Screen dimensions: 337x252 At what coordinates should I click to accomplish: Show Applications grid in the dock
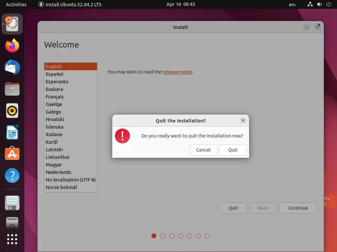[12, 239]
